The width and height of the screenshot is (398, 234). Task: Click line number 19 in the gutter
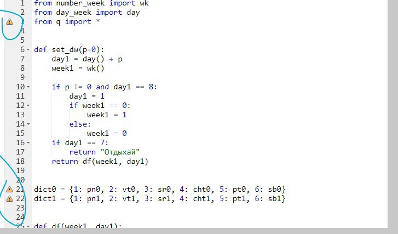tap(20, 170)
